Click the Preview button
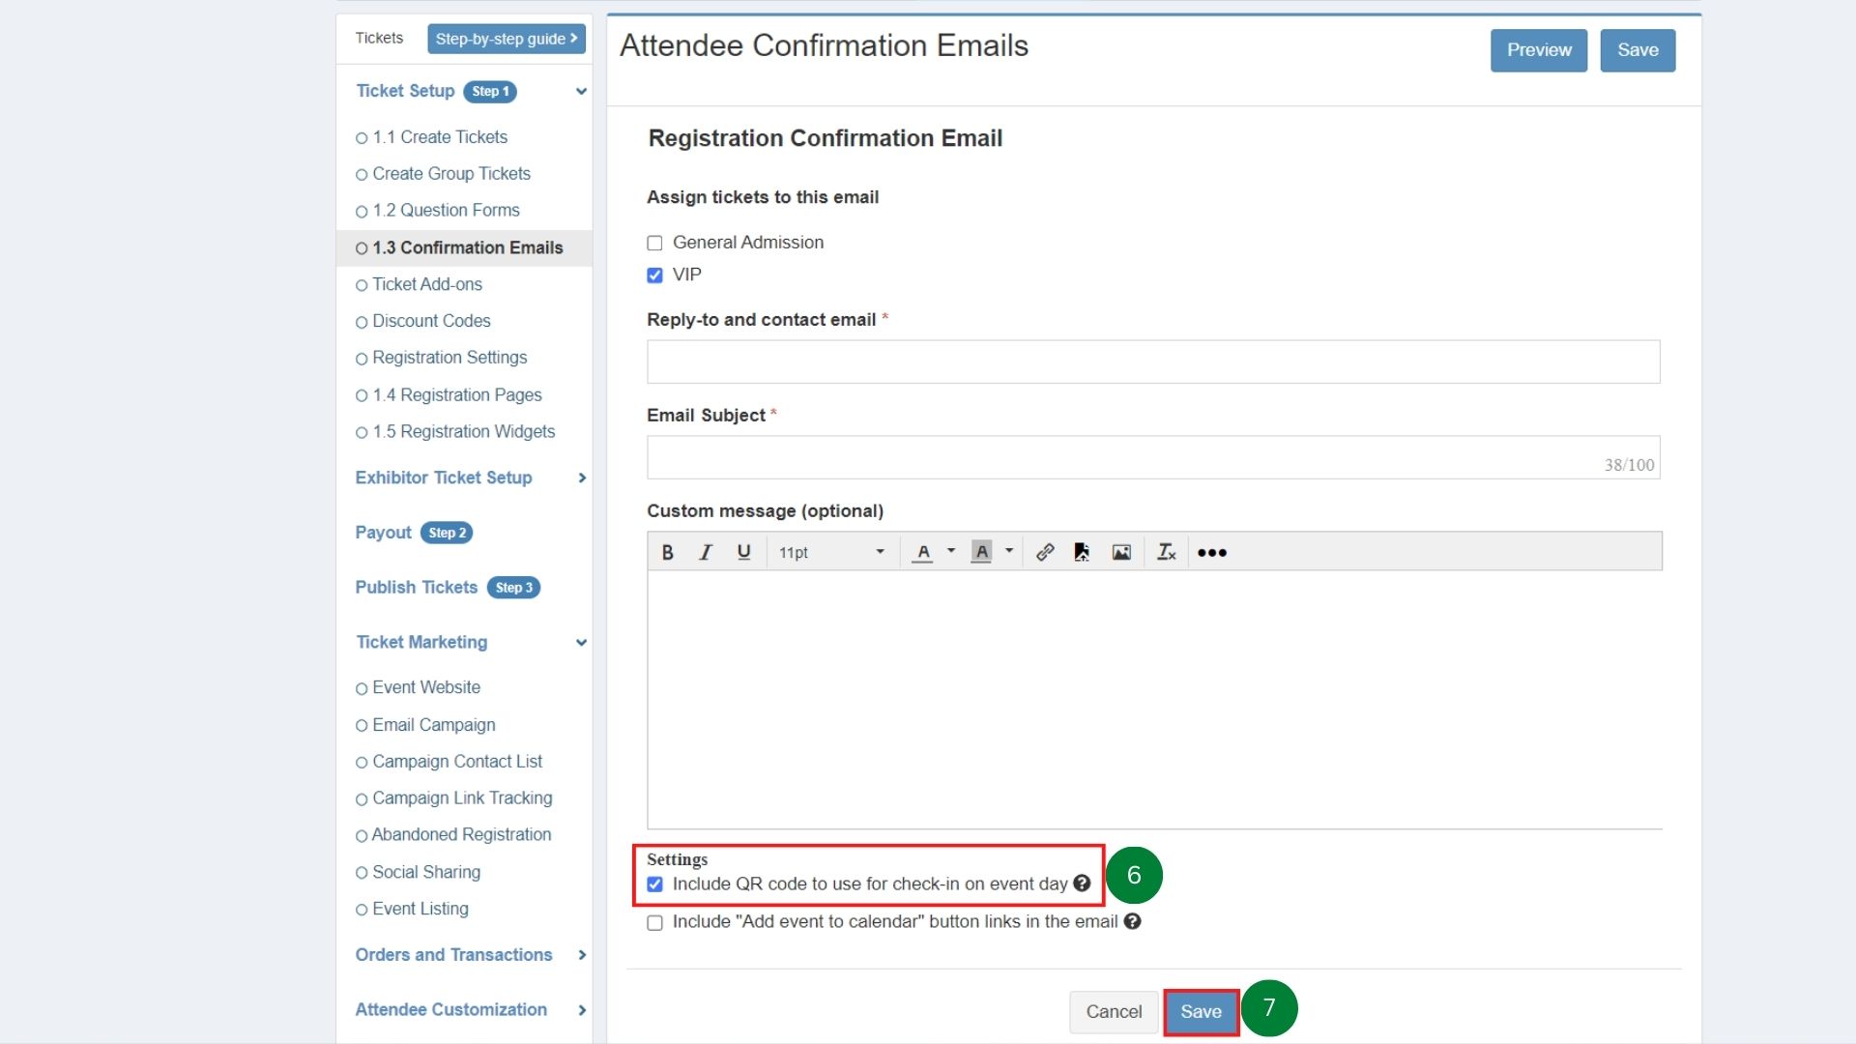 [1538, 50]
